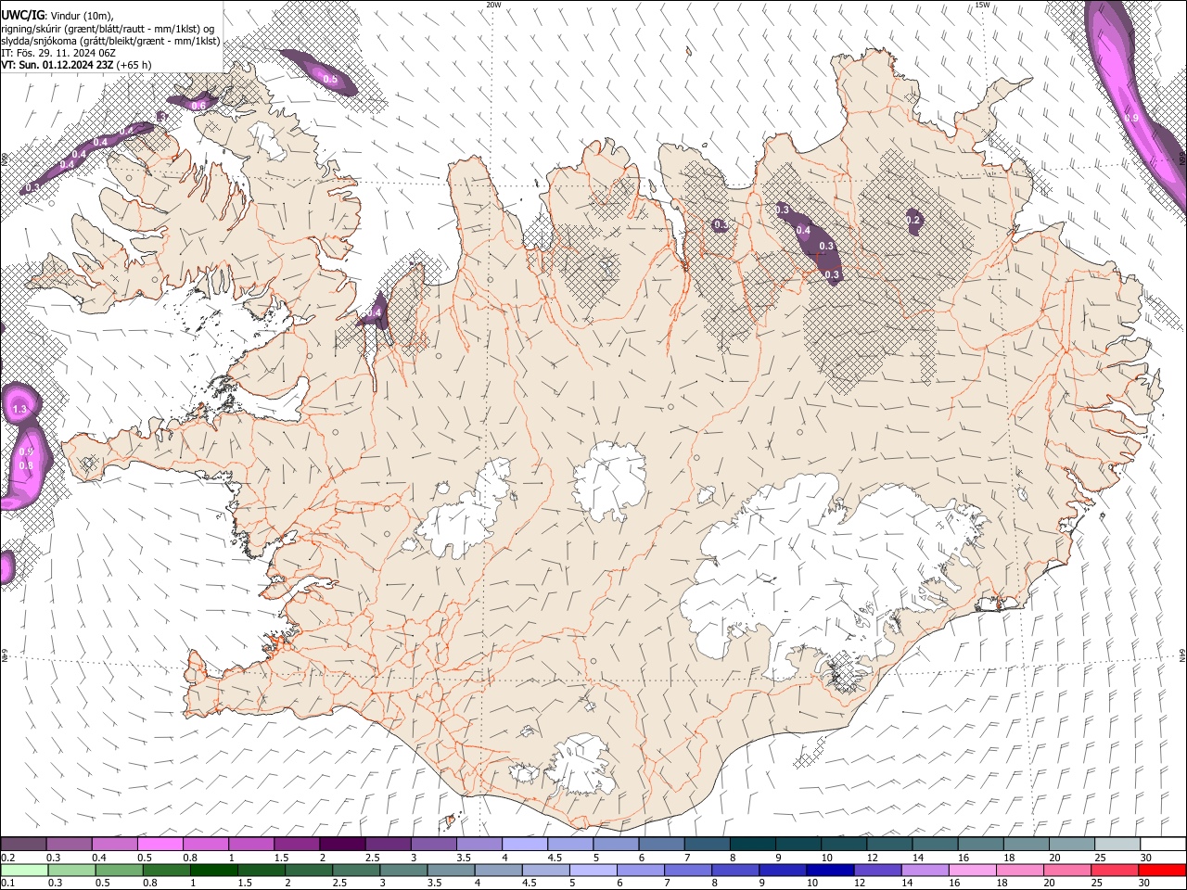The height and width of the screenshot is (890, 1187).
Task: Click the '0.8' value on western magenta patch
Action: click(26, 465)
